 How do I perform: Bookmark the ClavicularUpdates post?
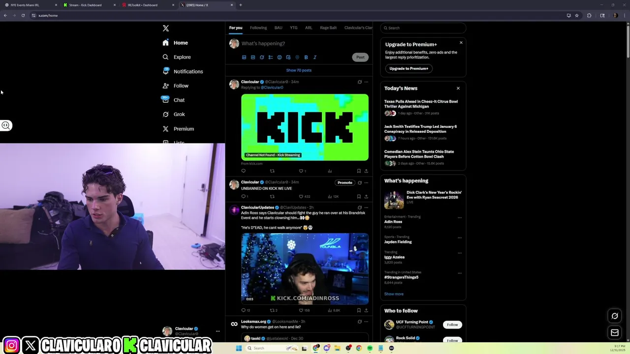[x=359, y=310]
